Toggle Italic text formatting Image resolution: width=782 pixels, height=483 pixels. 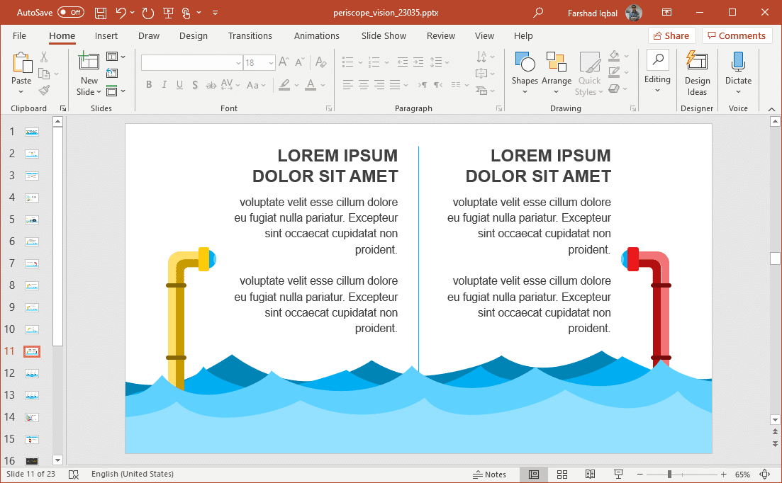pos(164,85)
